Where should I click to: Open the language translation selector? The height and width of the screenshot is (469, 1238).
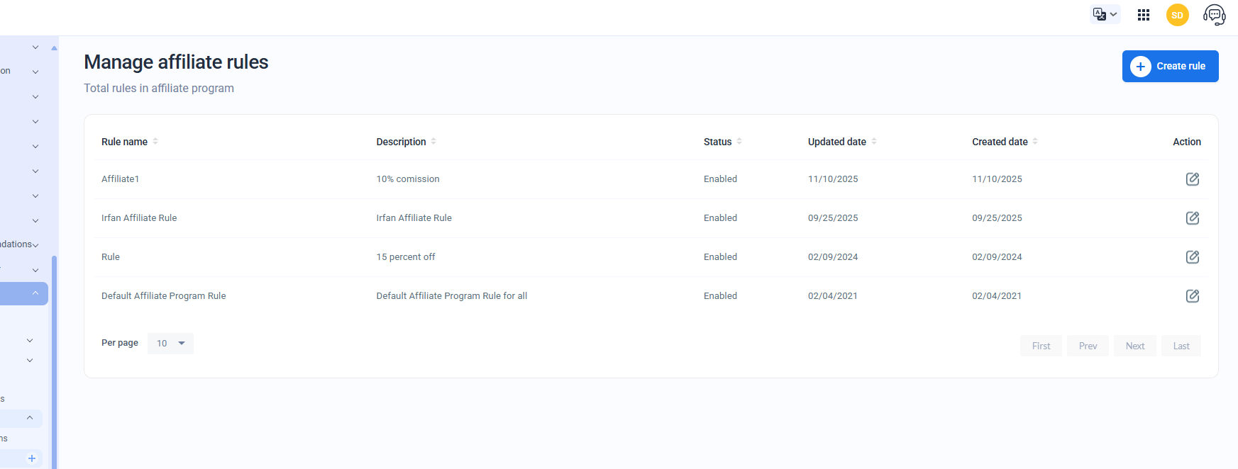pos(1105,14)
